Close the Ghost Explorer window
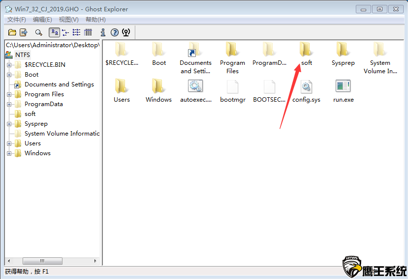The width and height of the screenshot is (408, 279). (x=396, y=9)
